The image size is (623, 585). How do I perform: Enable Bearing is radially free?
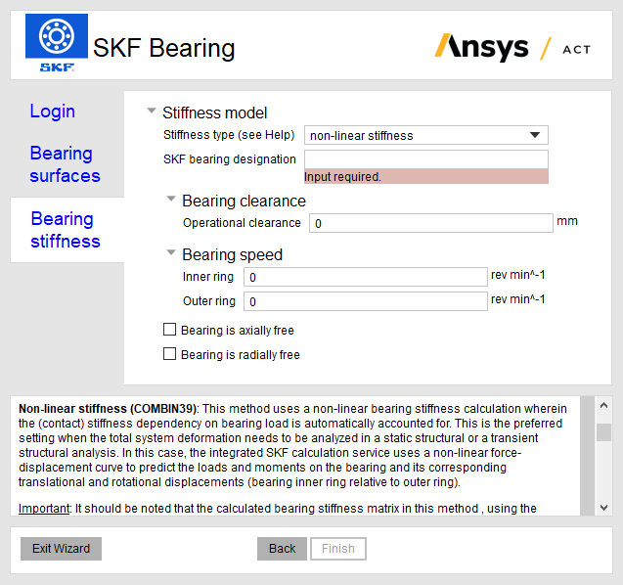tap(169, 354)
